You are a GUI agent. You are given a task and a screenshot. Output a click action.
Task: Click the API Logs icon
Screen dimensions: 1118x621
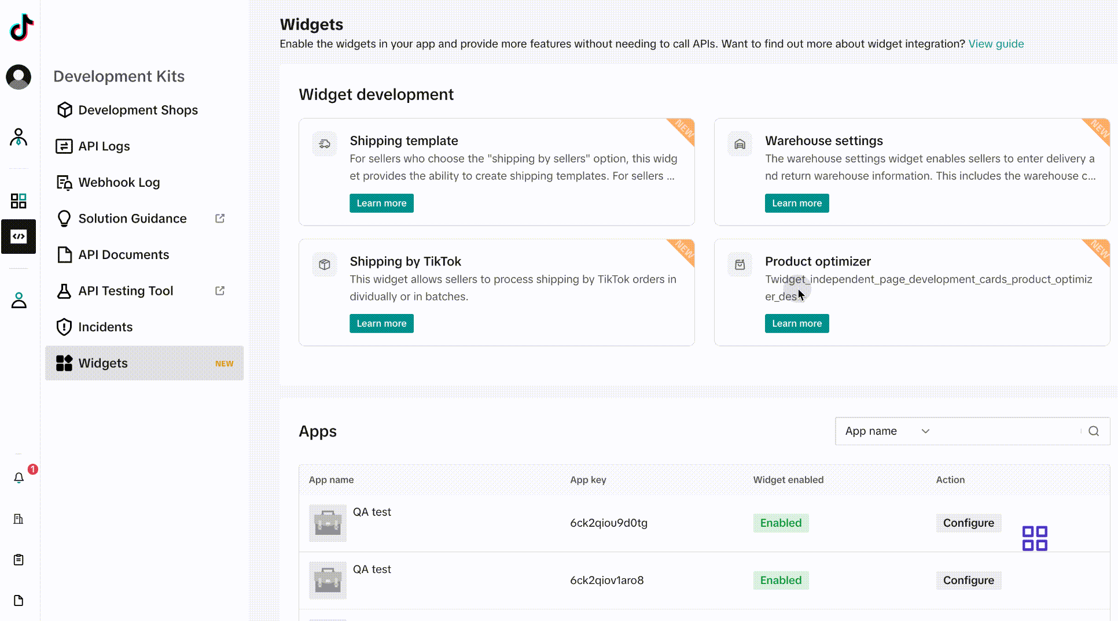64,146
